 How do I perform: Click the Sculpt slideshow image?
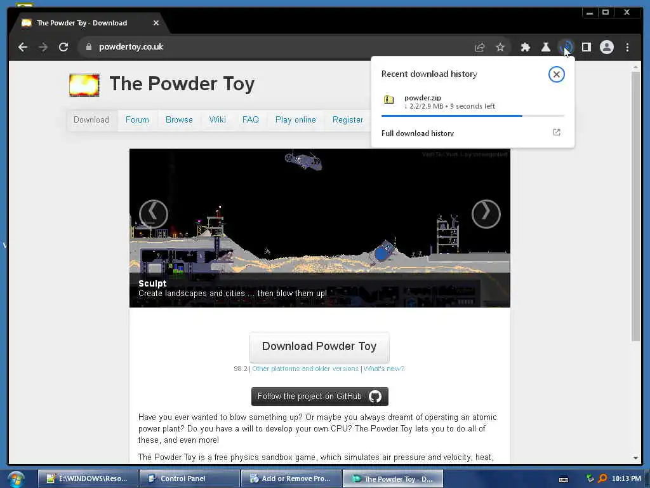pyautogui.click(x=320, y=228)
